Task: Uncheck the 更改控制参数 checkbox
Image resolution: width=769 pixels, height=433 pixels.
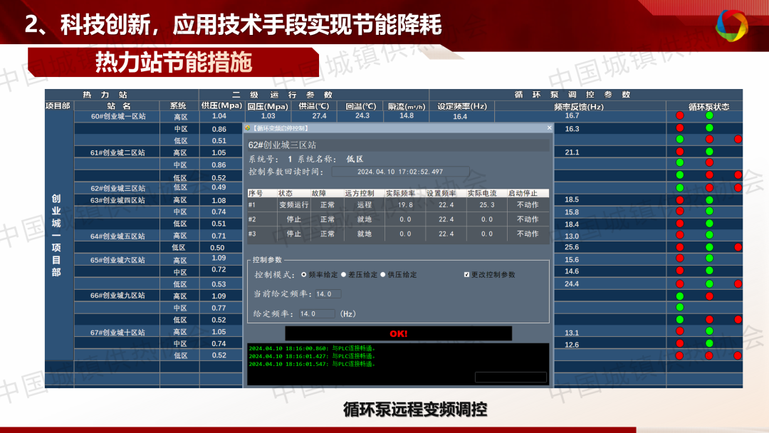Action: 466,274
